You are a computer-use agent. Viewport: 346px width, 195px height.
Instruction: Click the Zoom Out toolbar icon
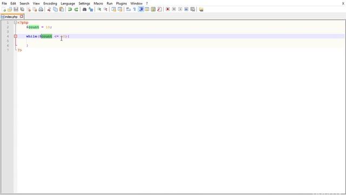(x=105, y=9)
